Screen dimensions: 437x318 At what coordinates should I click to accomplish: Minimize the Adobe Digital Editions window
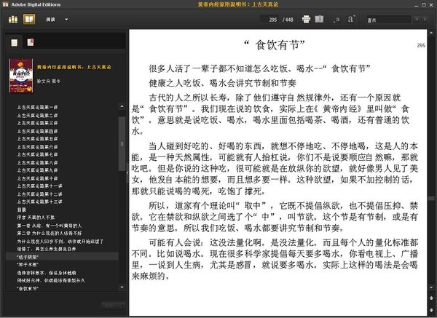[417, 5]
